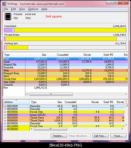Click summary table scroll-left arrow
This screenshot has width=131, height=148.
click(27, 94)
